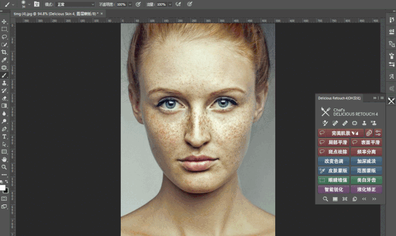This screenshot has height=236, width=396.
Task: Click the 完美肌肤 V4 button
Action: point(341,133)
